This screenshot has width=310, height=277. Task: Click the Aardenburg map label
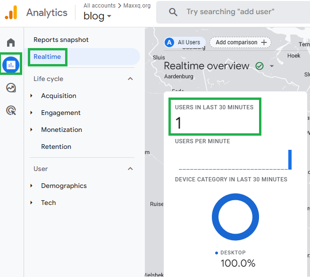pyautogui.click(x=179, y=76)
